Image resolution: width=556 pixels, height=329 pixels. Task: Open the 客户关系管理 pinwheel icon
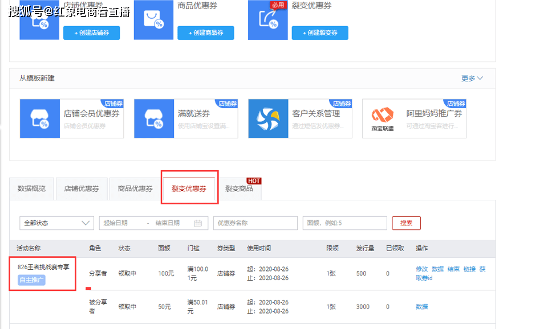(268, 118)
